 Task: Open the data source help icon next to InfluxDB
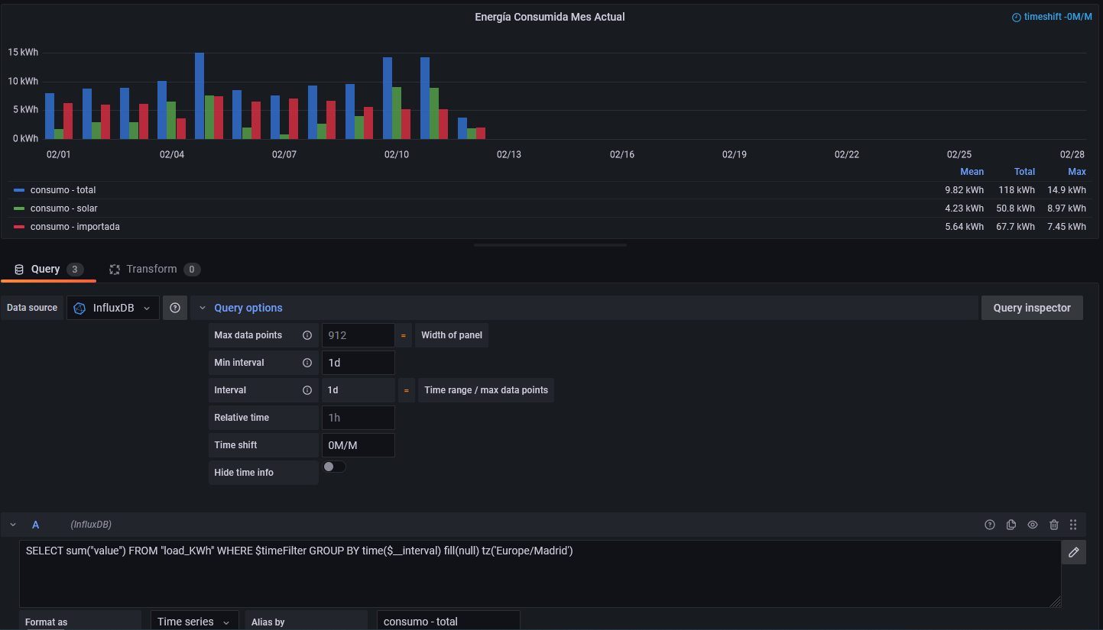175,308
